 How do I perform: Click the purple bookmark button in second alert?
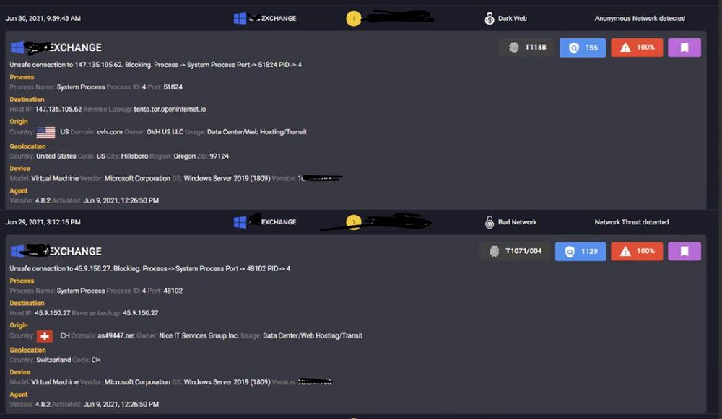point(684,251)
